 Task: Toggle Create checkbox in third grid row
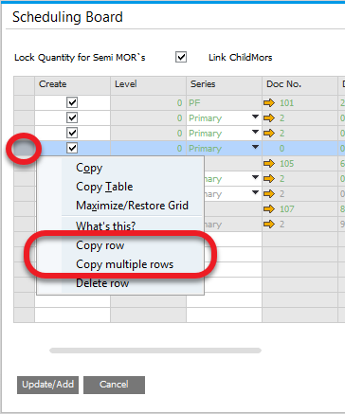[x=72, y=133]
